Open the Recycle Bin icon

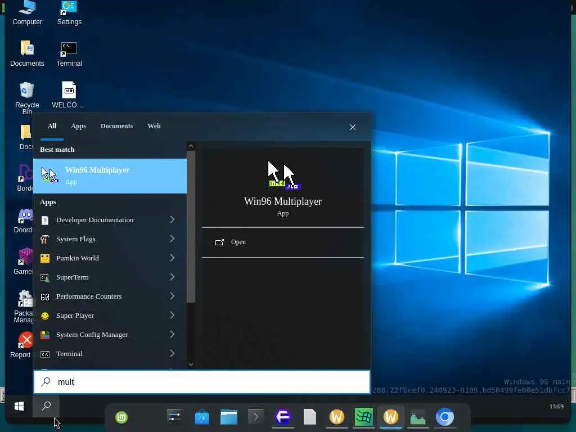(27, 97)
